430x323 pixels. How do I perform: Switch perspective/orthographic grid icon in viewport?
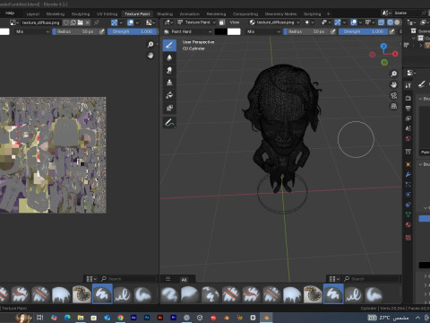pyautogui.click(x=394, y=106)
